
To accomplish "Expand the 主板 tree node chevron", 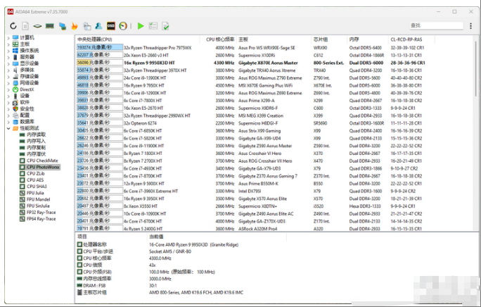I will point(8,44).
